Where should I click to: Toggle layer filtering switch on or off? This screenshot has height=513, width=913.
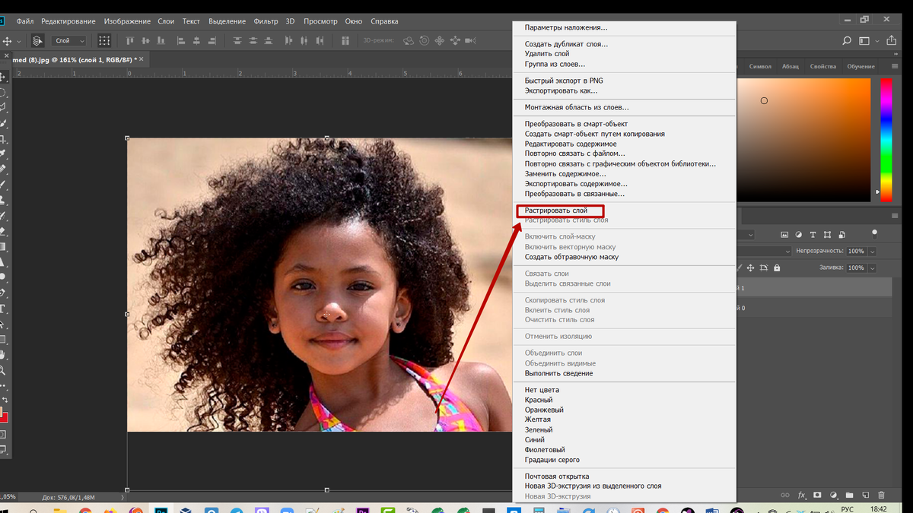click(x=874, y=235)
